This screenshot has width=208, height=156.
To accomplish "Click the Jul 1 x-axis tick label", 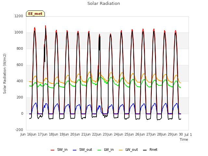I will 188,135.
